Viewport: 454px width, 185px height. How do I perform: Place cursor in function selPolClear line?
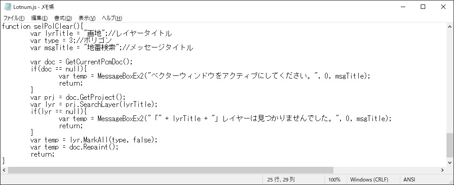point(43,26)
